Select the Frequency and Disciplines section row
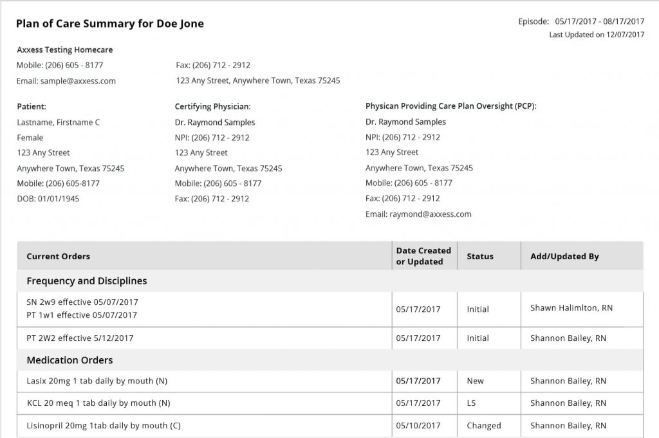This screenshot has width=659, height=438. click(x=330, y=281)
